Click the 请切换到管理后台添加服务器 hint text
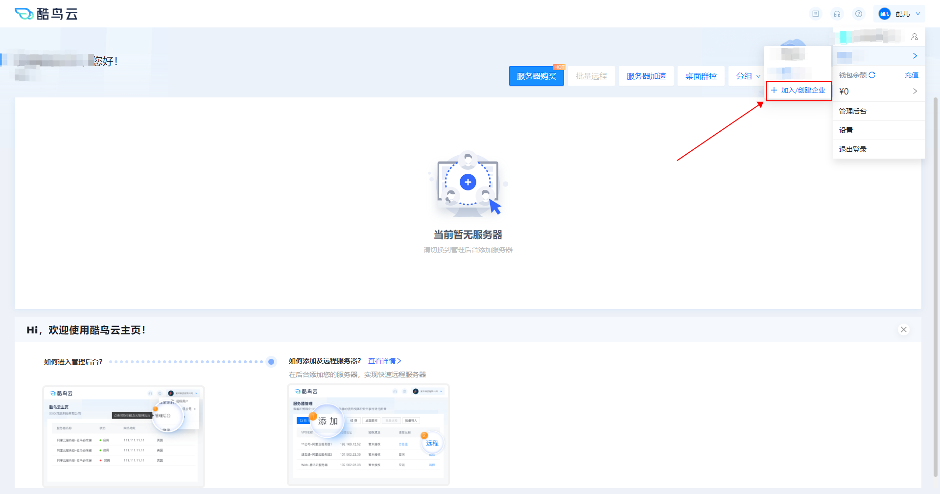Image resolution: width=940 pixels, height=494 pixels. pos(468,250)
